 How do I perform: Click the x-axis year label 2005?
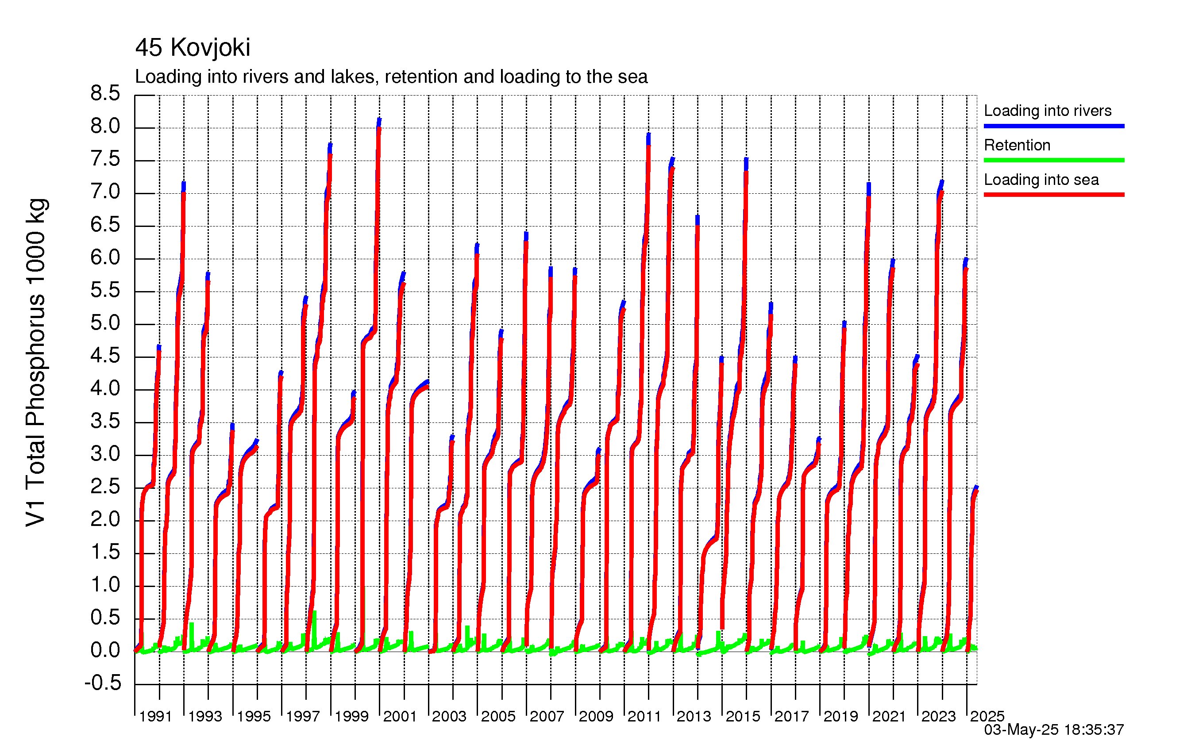[x=498, y=716]
